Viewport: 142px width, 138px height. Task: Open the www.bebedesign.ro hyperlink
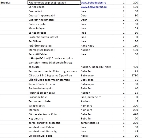pyautogui.click(x=93, y=2)
